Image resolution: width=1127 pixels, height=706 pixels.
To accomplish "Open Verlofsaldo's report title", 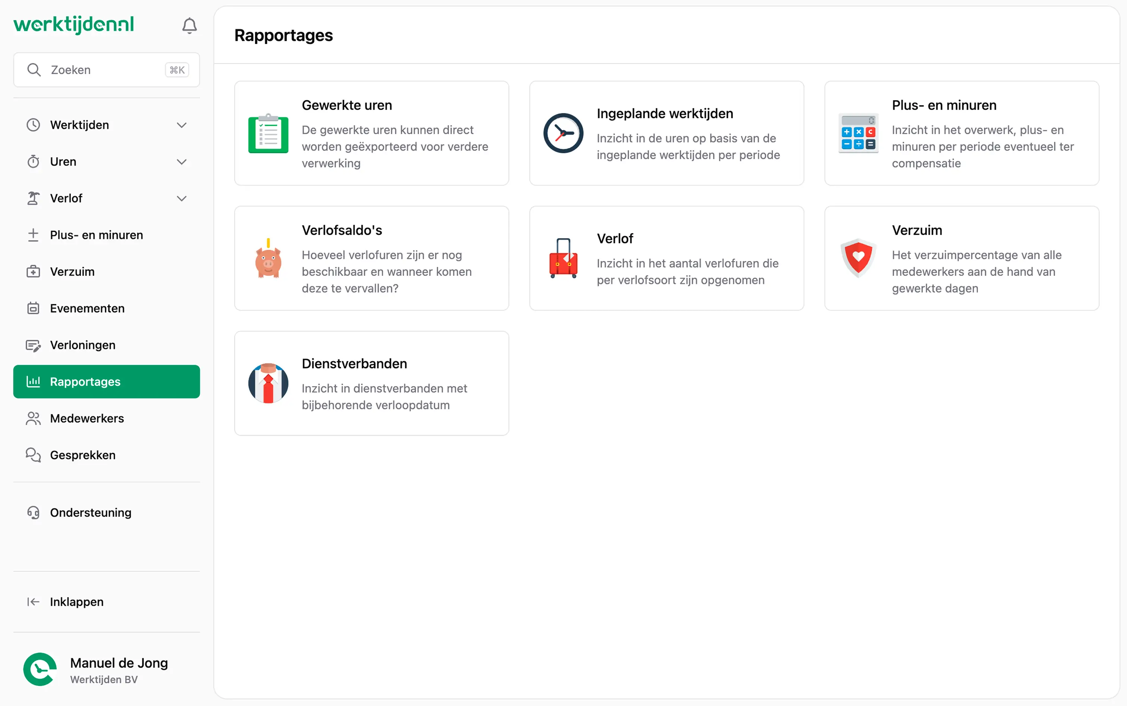I will (342, 230).
